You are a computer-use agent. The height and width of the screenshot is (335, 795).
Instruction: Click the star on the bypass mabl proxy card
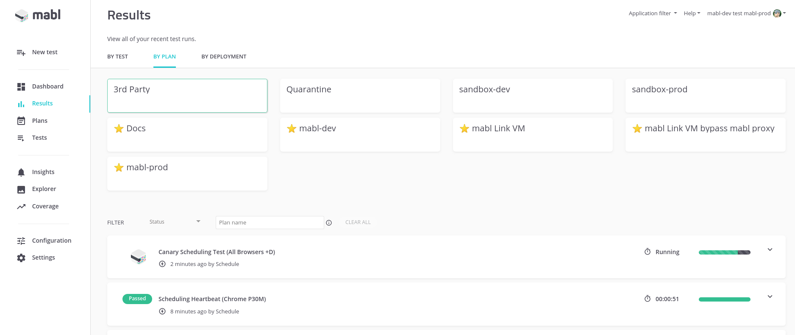click(x=637, y=128)
